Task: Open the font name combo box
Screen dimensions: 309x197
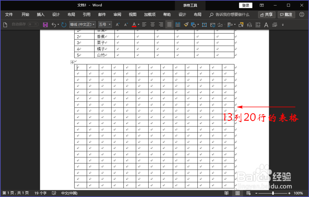Action: [83, 24]
